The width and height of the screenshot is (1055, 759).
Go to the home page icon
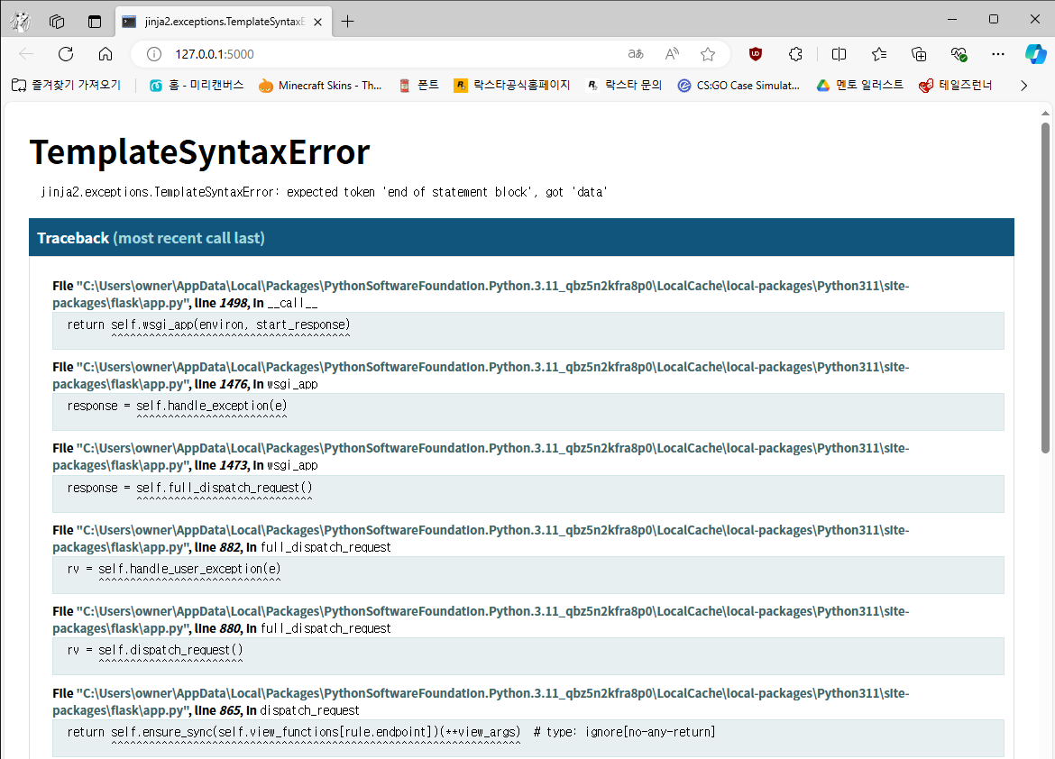(105, 54)
